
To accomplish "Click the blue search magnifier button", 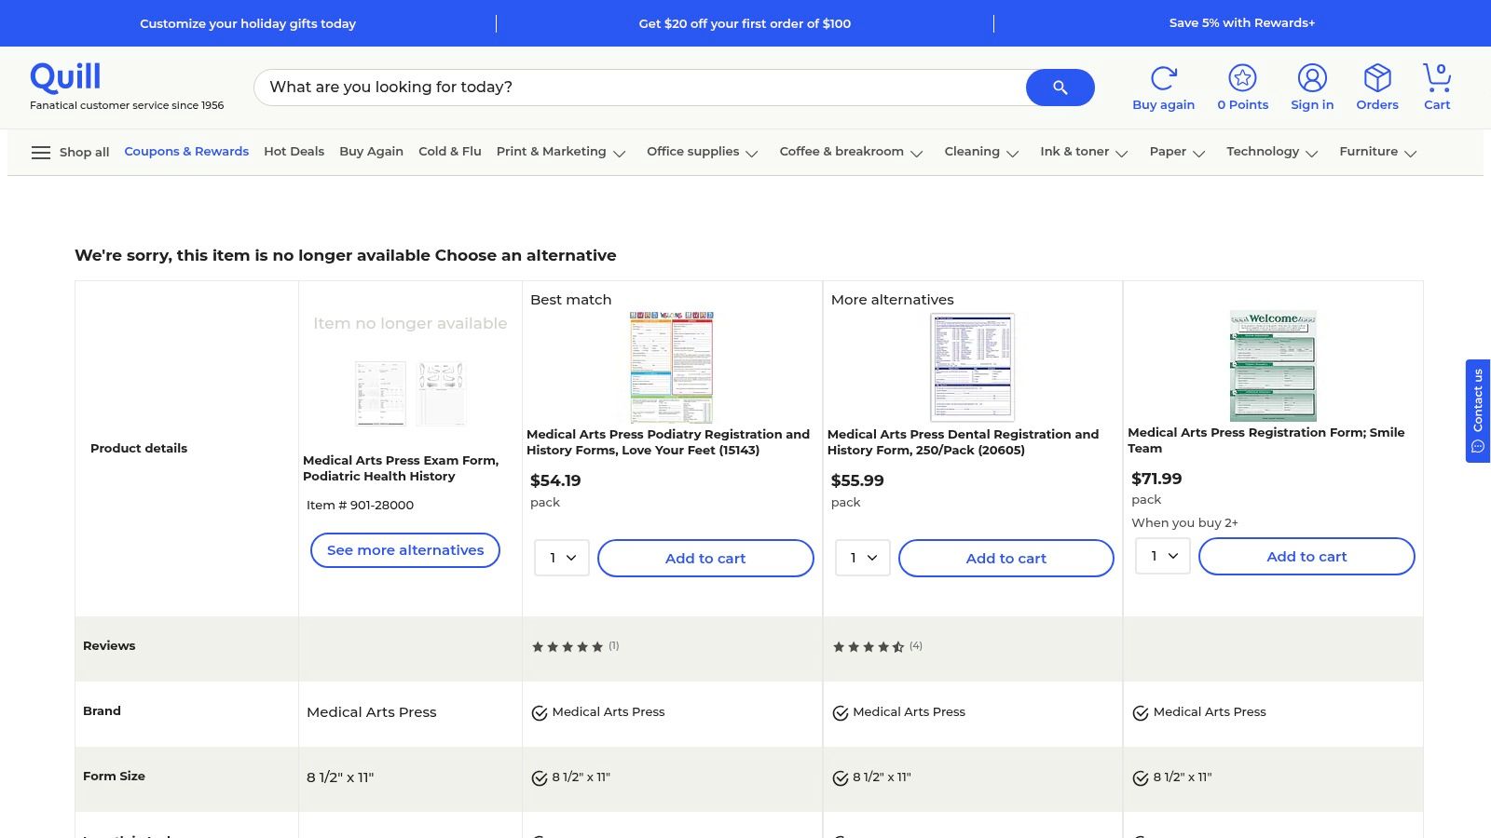I will (1060, 88).
